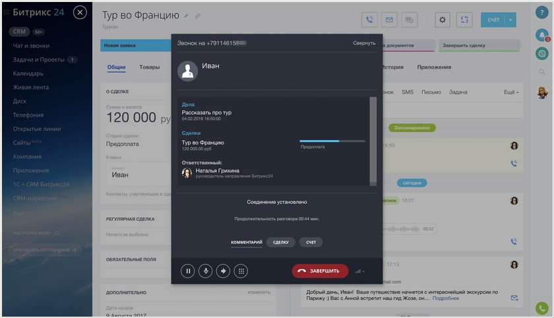Select SMS in timeline actions

click(x=408, y=92)
